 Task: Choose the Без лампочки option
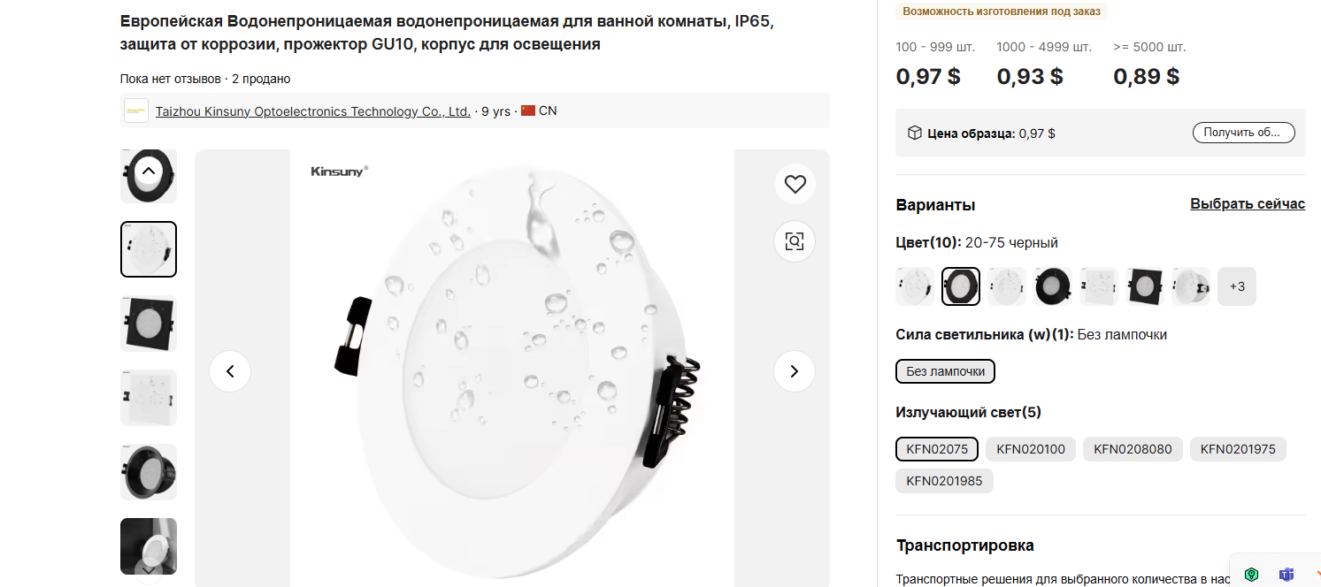point(946,371)
